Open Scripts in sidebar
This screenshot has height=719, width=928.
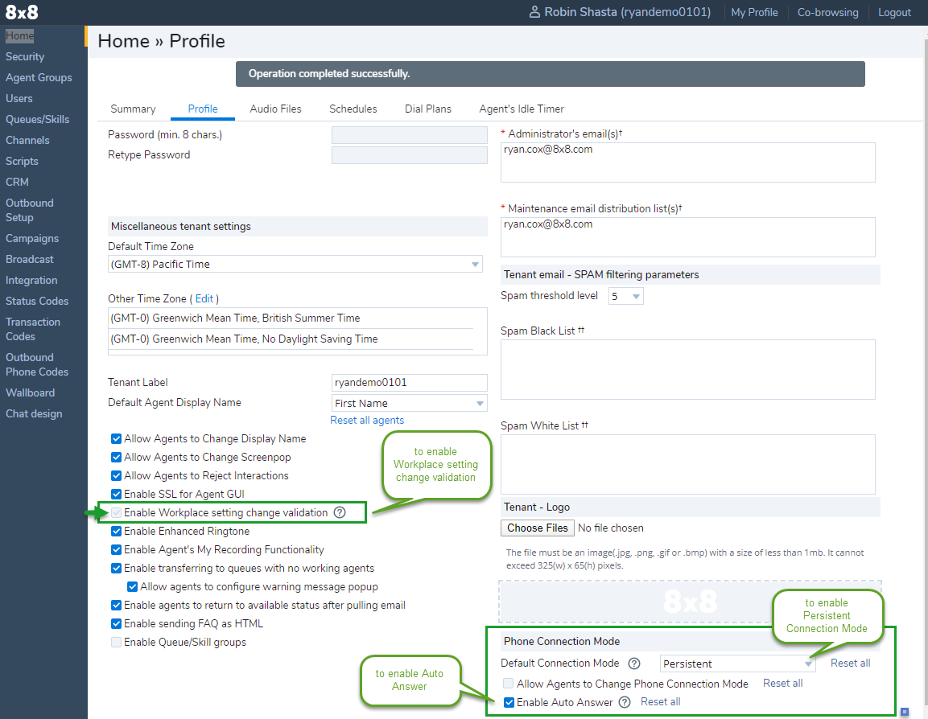pyautogui.click(x=22, y=161)
